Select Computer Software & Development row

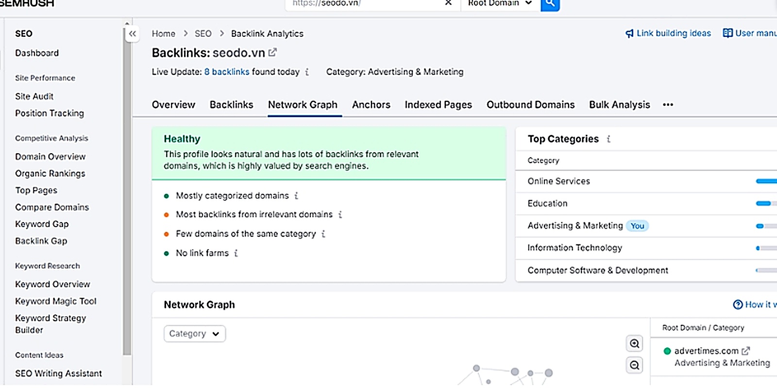(646, 270)
